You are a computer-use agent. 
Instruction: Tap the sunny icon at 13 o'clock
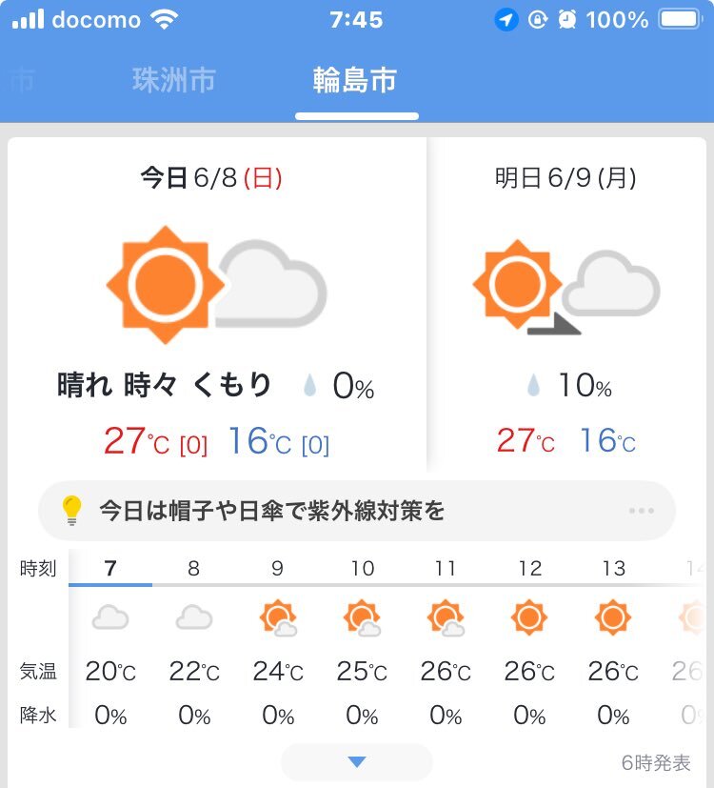pyautogui.click(x=613, y=618)
